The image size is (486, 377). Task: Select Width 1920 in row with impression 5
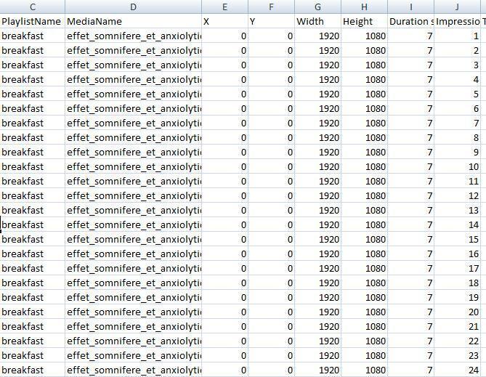click(x=317, y=94)
